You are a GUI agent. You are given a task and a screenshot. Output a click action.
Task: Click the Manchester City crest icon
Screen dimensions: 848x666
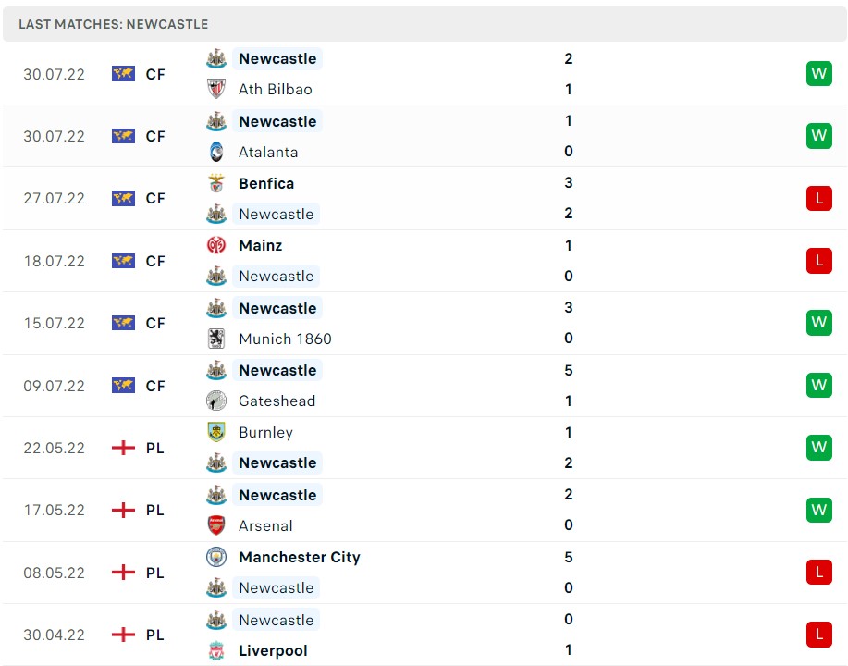[216, 557]
